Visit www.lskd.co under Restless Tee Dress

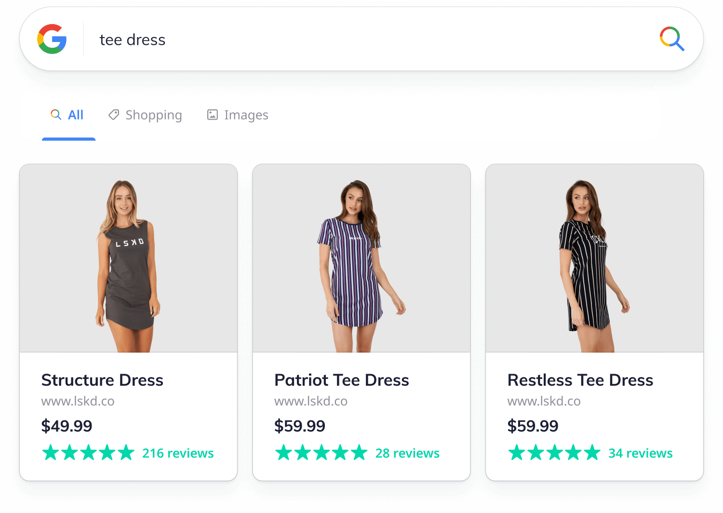tap(544, 401)
